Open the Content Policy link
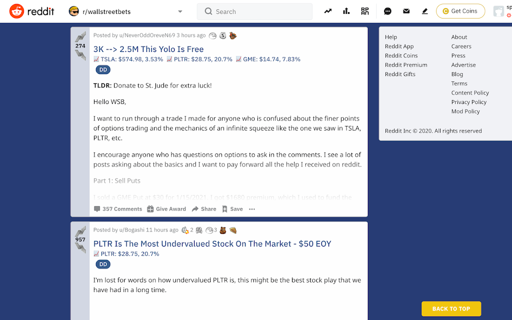Viewport: 512px width, 320px height. click(x=470, y=92)
